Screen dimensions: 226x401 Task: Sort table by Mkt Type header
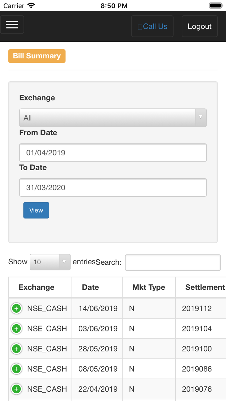tap(149, 287)
